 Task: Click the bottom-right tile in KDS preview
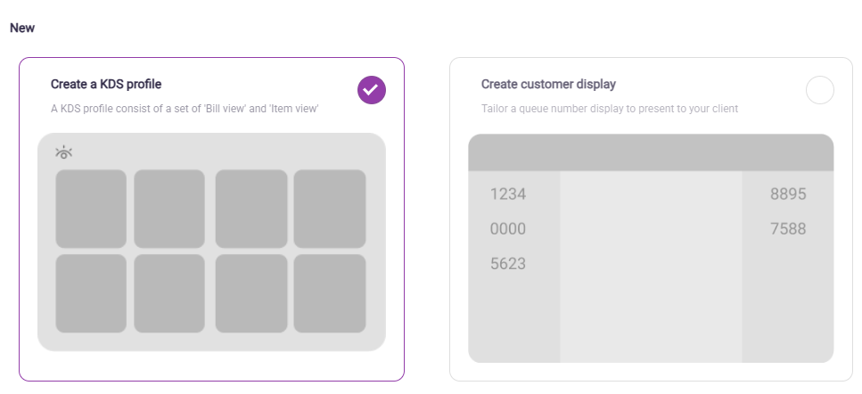[x=330, y=294]
